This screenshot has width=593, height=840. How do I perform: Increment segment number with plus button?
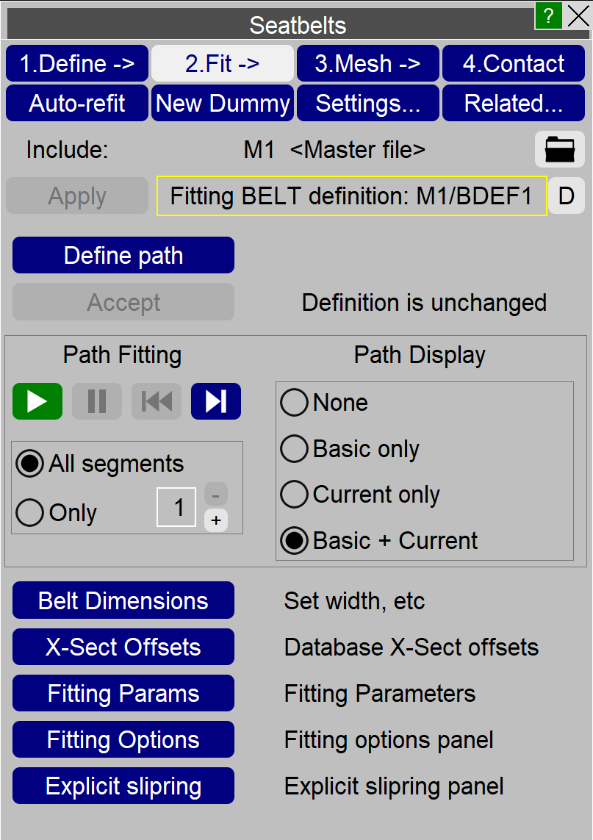[216, 520]
